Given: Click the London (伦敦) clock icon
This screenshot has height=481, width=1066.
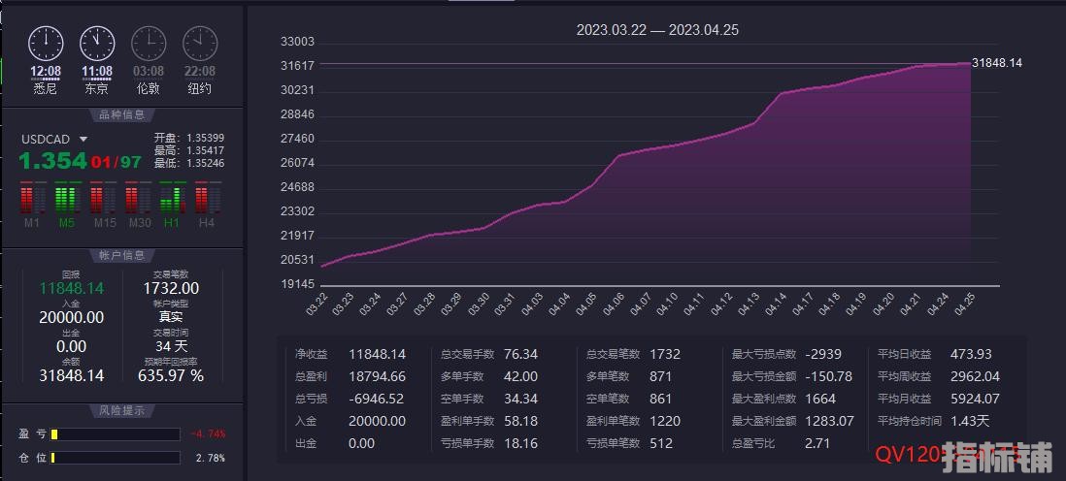Looking at the screenshot, I should [x=148, y=43].
